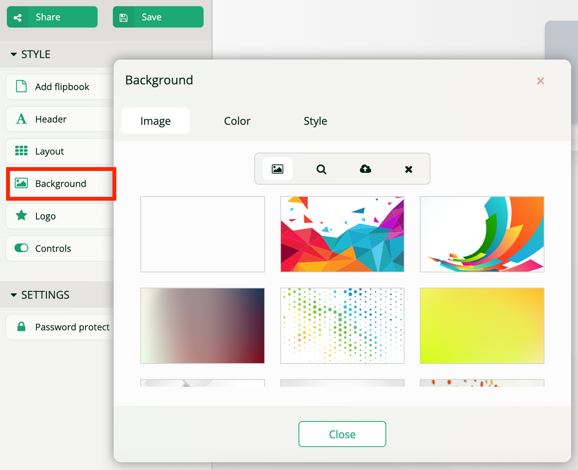
Task: Click the Add flipbook document icon
Action: coord(22,86)
